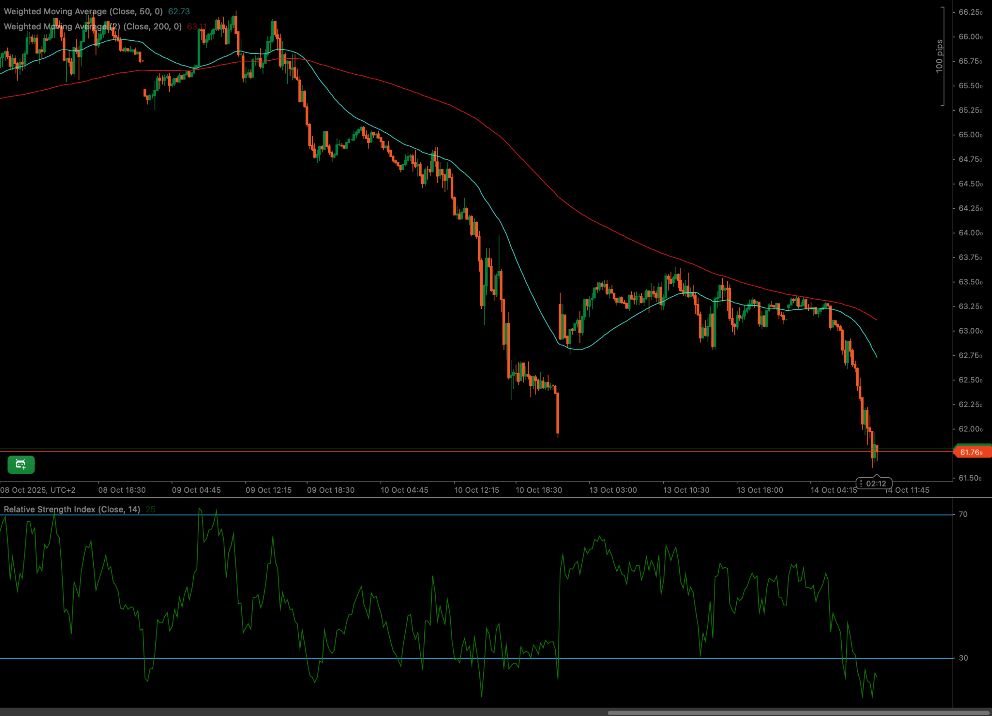Click the 65.00 price axis label
The image size is (992, 716).
click(970, 135)
